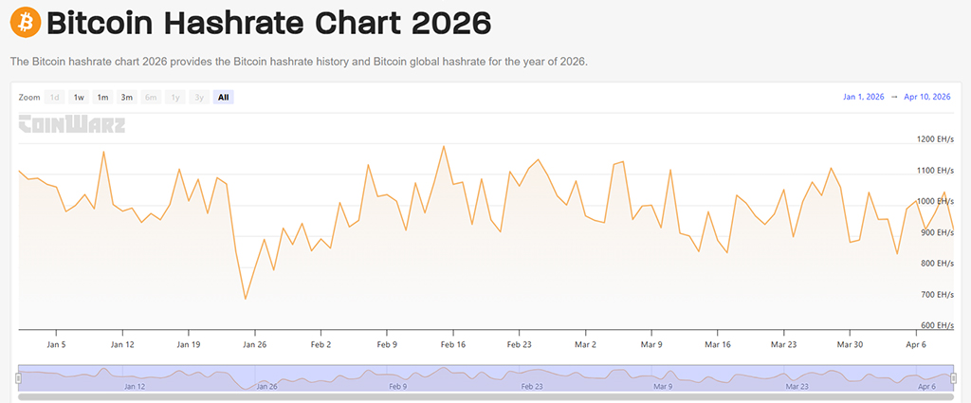Click the Bitcoin logo icon
This screenshot has width=971, height=403.
coord(26,21)
